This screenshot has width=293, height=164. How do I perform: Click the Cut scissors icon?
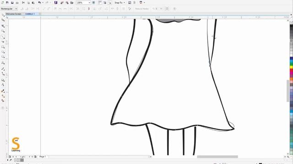(23, 3)
